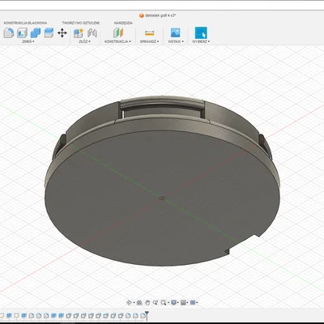This screenshot has height=324, width=324.
Task: Open the ZMIEŃ dropdown menu
Action: click(28, 41)
